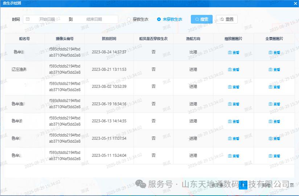
Task: View 缩放图图片 for 2023-06-13 14:14:35 row
Action: [233, 122]
